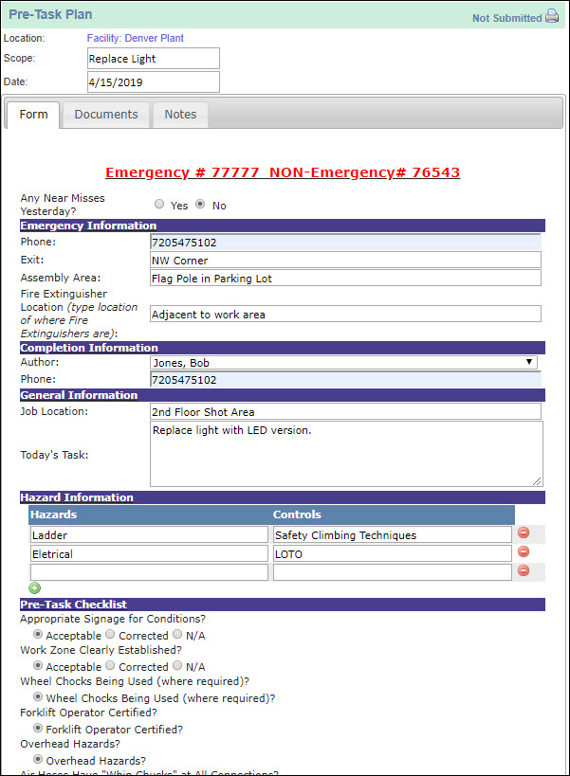Click the Scope field containing Replace Light
The image size is (570, 776).
pyautogui.click(x=152, y=59)
